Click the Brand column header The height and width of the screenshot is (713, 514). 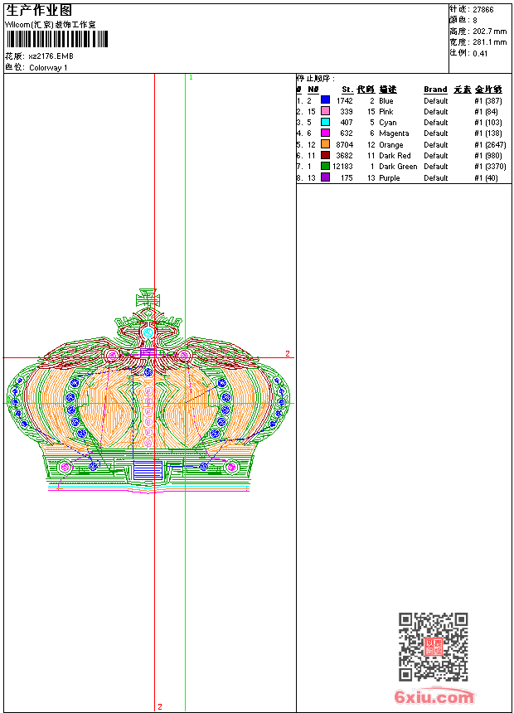coord(435,90)
